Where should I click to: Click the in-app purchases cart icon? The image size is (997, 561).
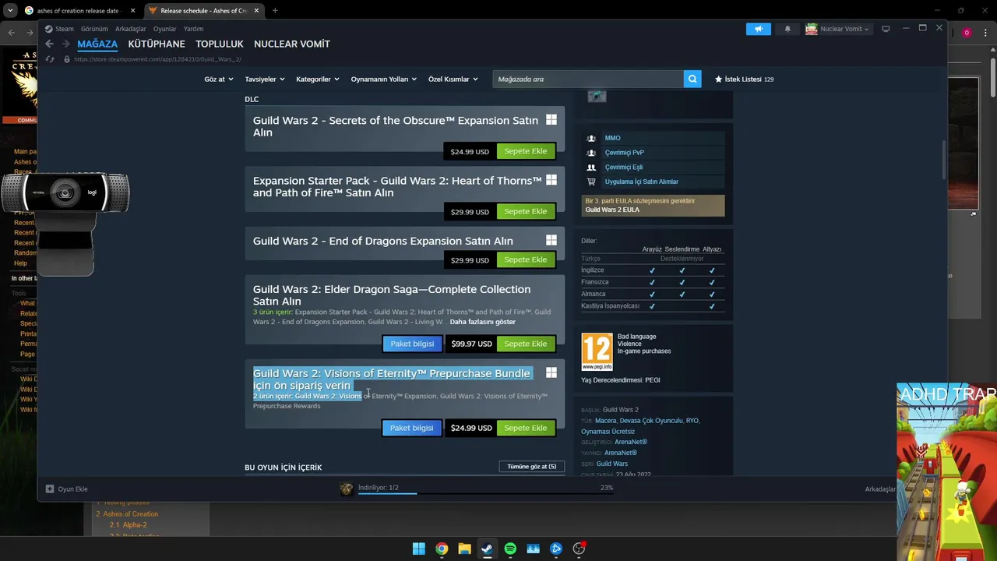coord(591,182)
